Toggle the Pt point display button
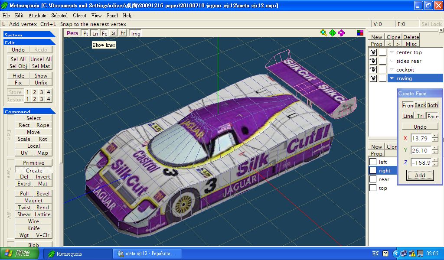The image size is (444, 260). tap(85, 33)
